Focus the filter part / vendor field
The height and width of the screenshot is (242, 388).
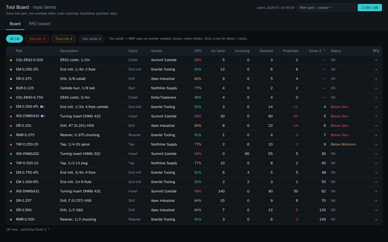coord(326,8)
